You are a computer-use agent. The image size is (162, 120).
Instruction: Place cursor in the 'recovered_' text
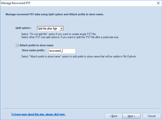coord(55,51)
